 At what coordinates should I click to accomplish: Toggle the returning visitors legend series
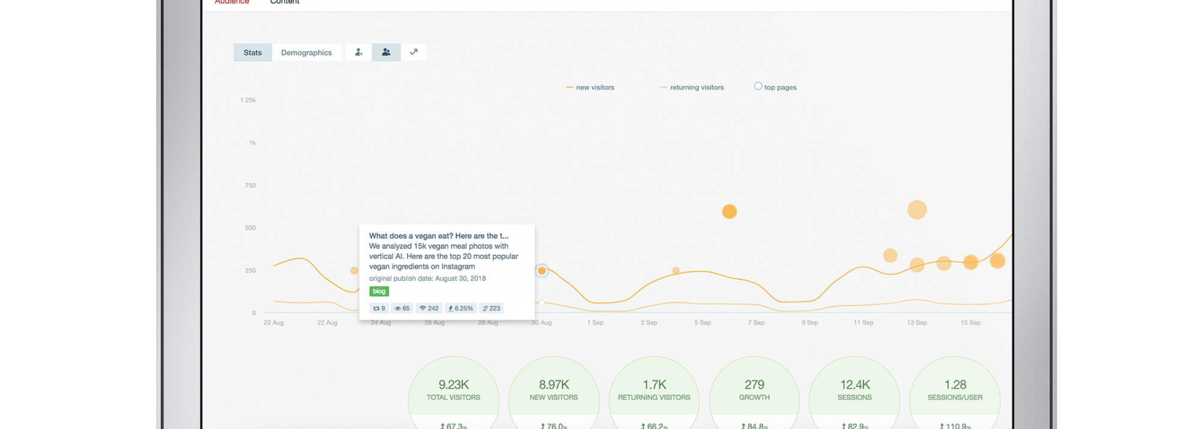[692, 88]
